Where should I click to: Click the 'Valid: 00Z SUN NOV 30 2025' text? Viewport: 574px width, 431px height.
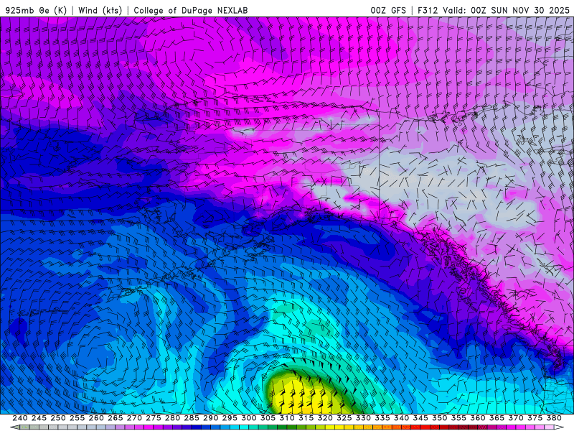click(x=506, y=10)
